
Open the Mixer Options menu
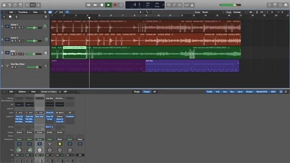22,91
